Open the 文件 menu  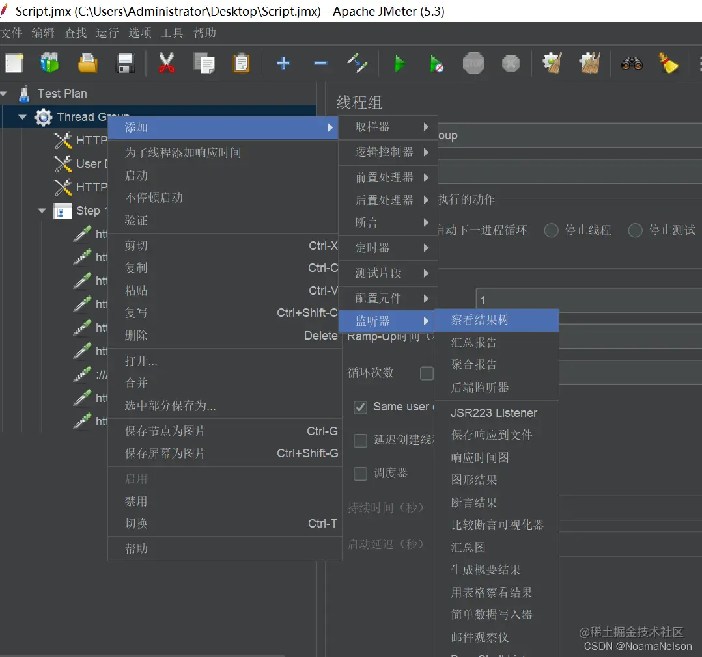coord(11,33)
